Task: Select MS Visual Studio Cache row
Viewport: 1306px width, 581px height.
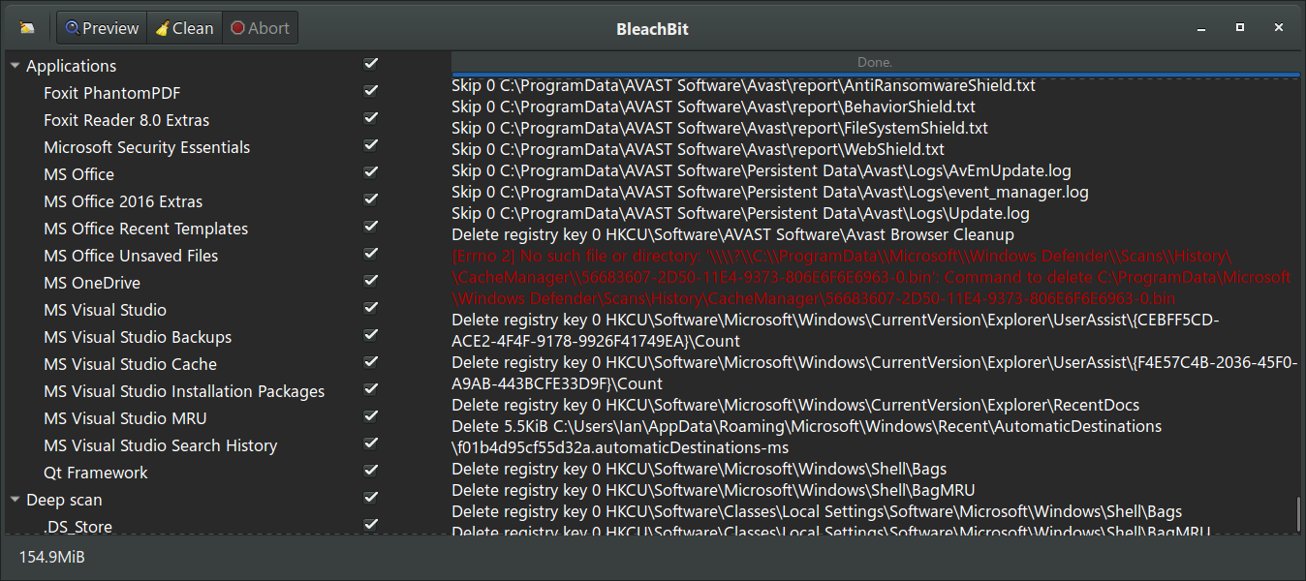Action: click(130, 364)
